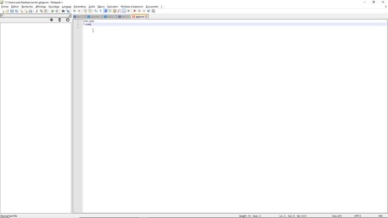
Task: Click the Save All toolbar icon
Action: coord(16,11)
